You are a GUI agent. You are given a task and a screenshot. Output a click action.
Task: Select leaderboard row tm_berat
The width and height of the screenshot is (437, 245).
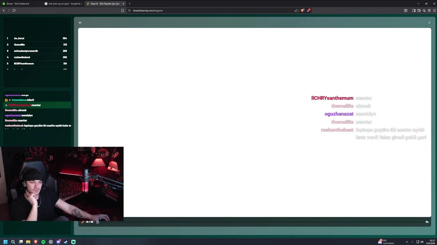(37, 38)
